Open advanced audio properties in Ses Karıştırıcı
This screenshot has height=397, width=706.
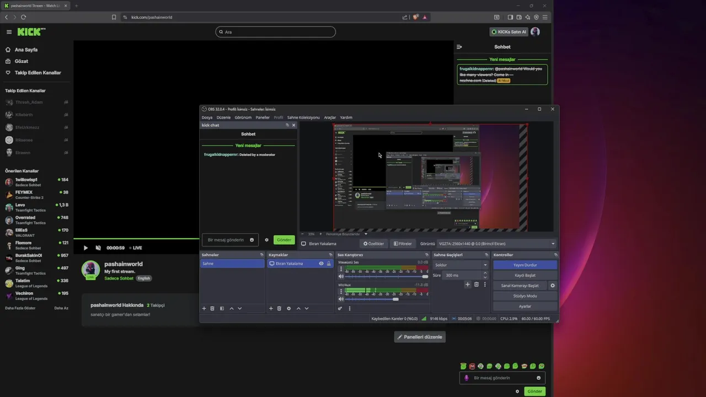coord(340,308)
